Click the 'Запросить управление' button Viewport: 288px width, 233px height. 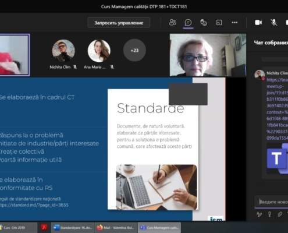coord(119,23)
